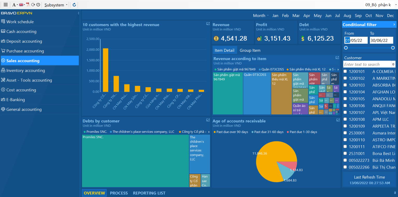This screenshot has height=197, width=398.
Task: Maximize the top 10 customers chart
Action: [208, 24]
